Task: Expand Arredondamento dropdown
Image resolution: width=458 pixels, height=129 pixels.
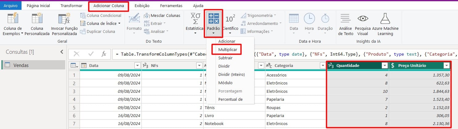Action: pos(261,23)
